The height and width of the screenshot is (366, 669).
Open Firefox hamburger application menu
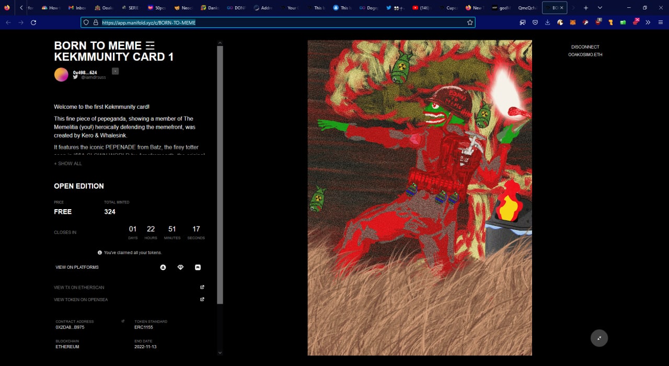(661, 22)
